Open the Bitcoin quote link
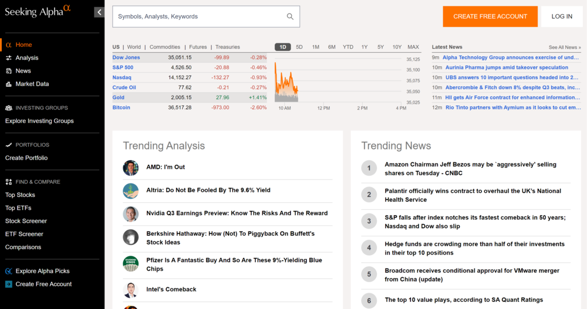Screen dimensions: 587x309 (x=122, y=108)
